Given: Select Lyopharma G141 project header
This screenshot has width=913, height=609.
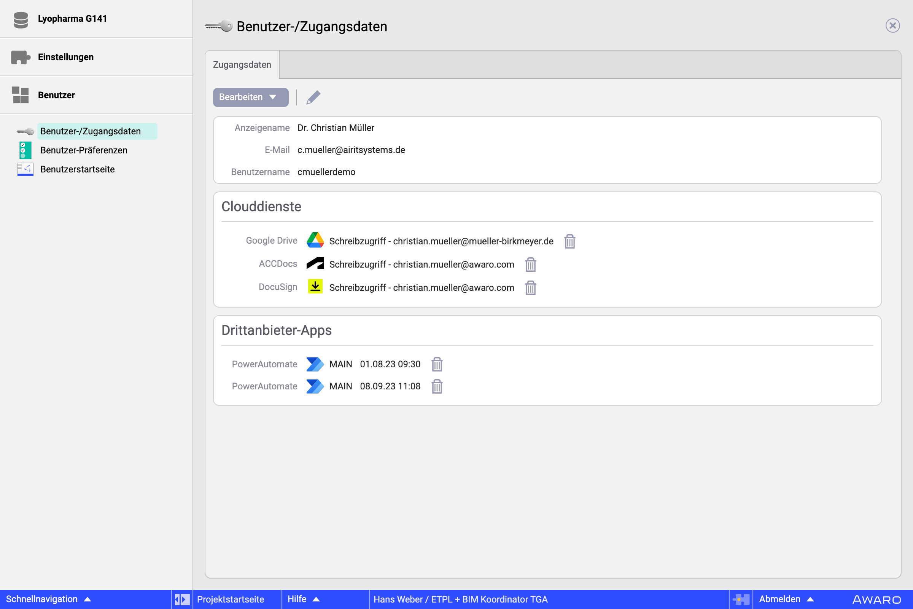Looking at the screenshot, I should [72, 19].
